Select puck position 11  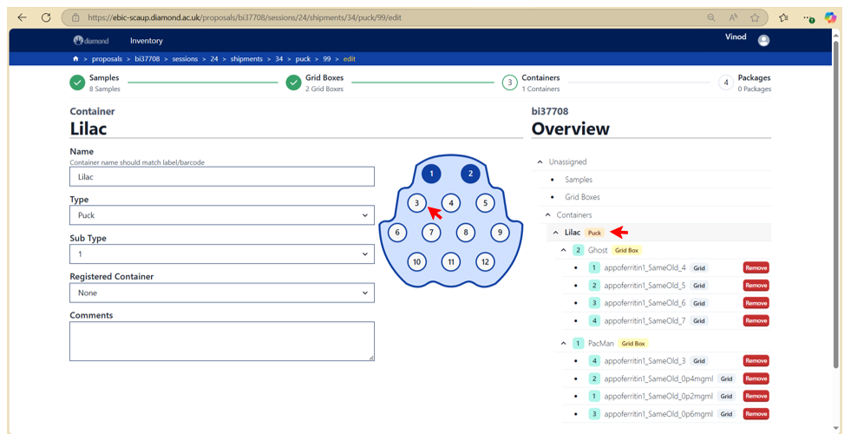pyautogui.click(x=451, y=262)
